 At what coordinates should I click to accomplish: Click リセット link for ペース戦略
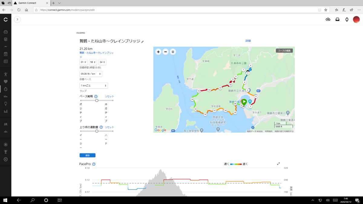click(x=110, y=96)
